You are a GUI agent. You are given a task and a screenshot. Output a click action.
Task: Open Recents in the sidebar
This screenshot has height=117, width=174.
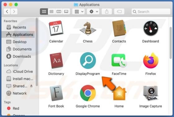point(18,27)
